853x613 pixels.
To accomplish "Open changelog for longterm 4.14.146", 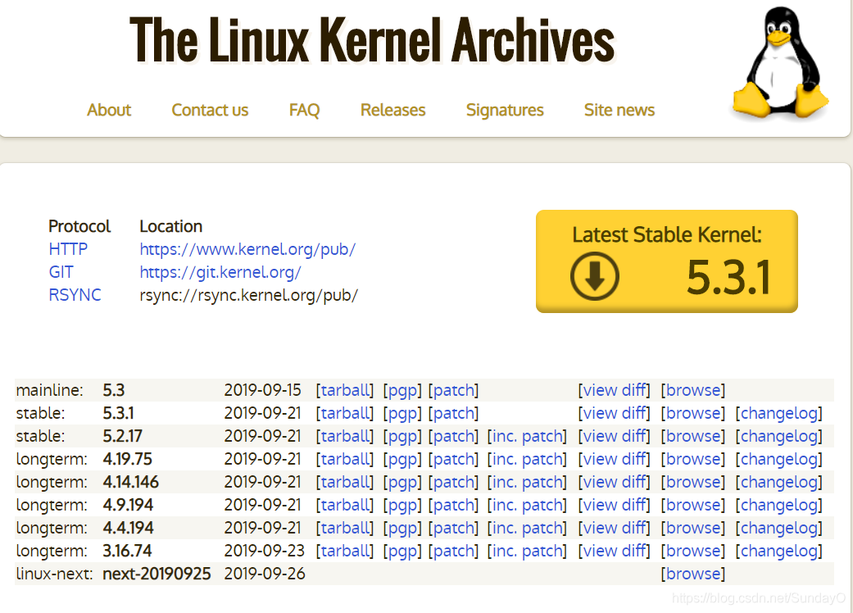I will [779, 482].
